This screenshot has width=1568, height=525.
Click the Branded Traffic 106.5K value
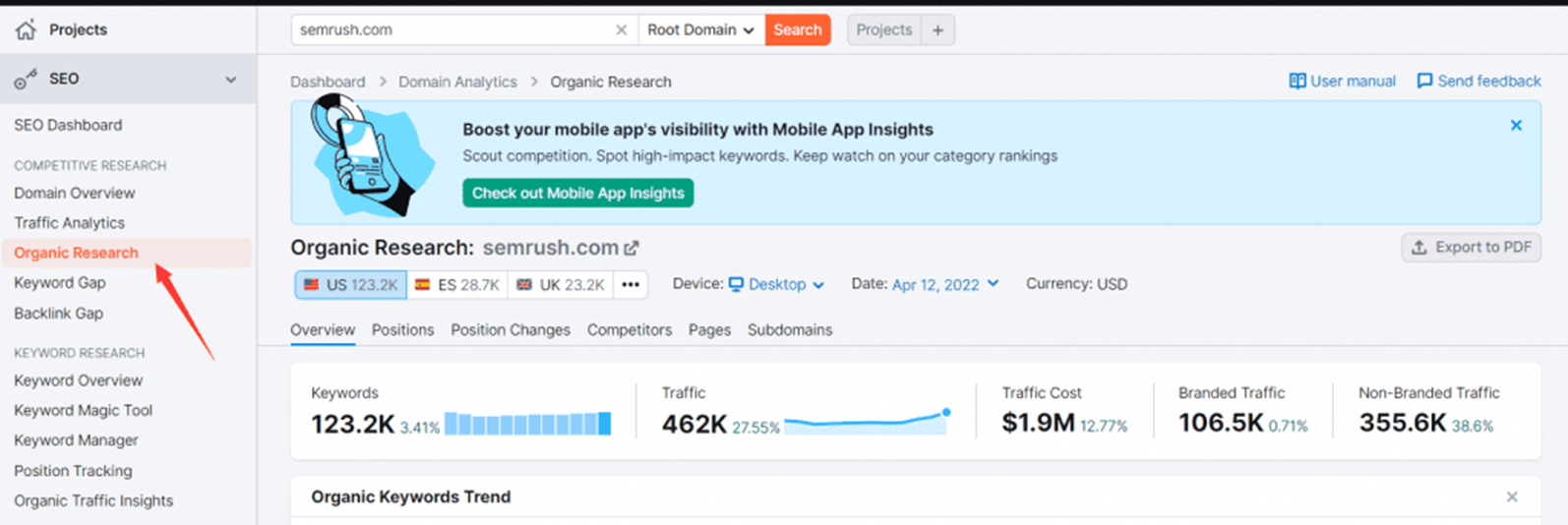coord(1221,424)
